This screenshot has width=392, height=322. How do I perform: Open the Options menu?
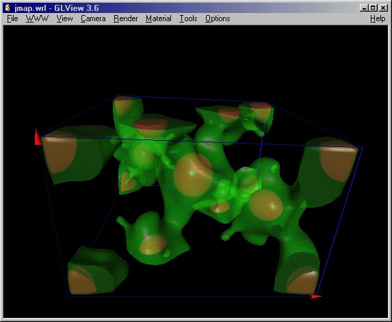tap(218, 18)
